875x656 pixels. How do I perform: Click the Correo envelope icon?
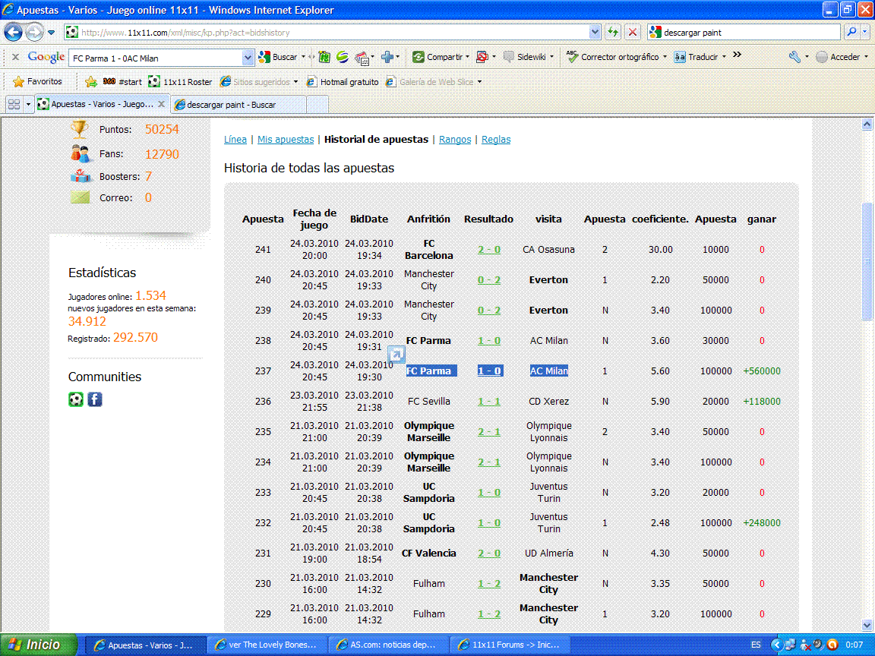click(x=81, y=197)
